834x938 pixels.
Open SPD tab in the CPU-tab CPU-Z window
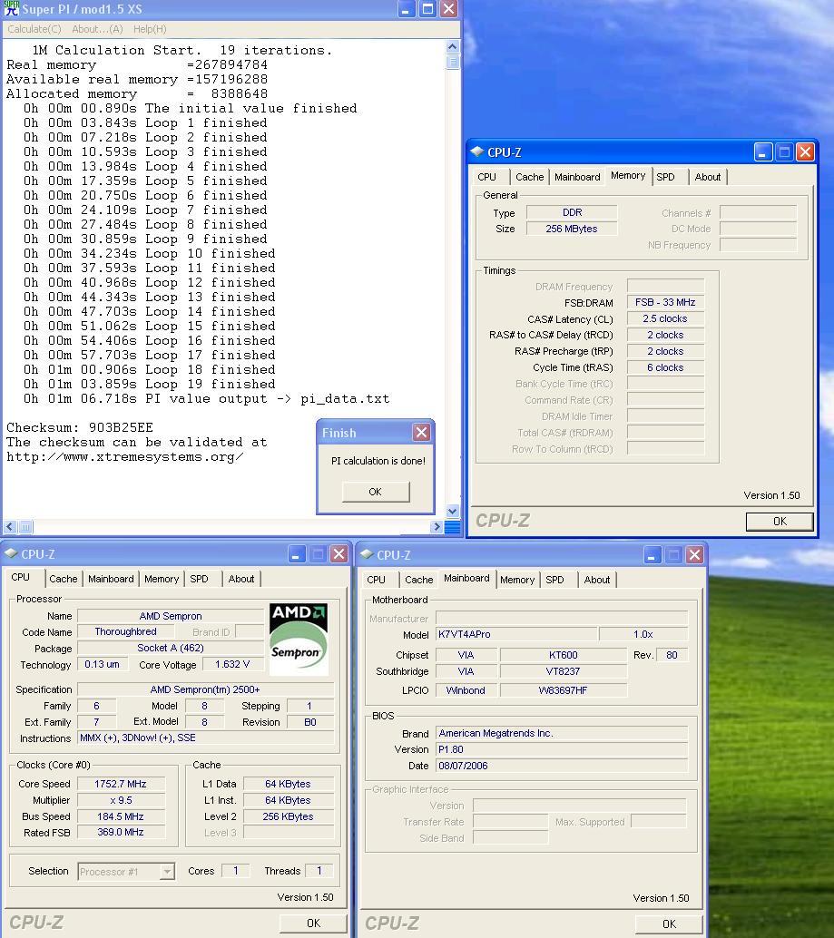(x=200, y=579)
